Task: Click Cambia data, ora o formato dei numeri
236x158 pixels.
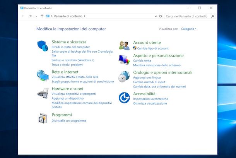Action: coord(159,87)
